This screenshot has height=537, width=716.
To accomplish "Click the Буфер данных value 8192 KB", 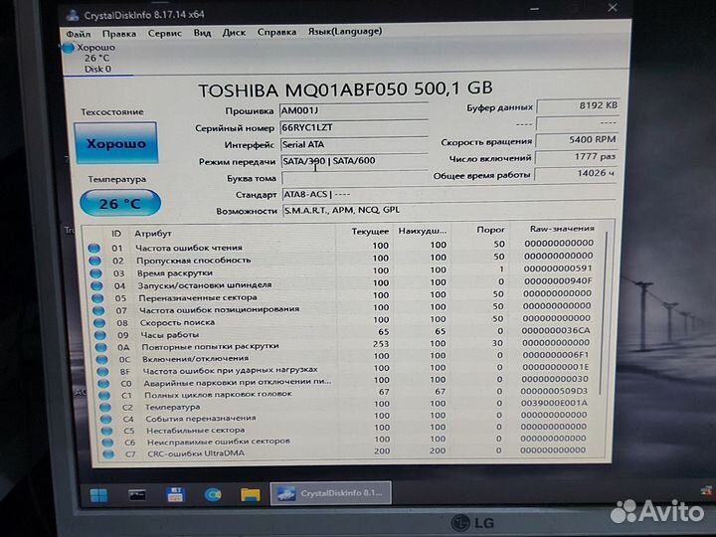I will pos(577,106).
